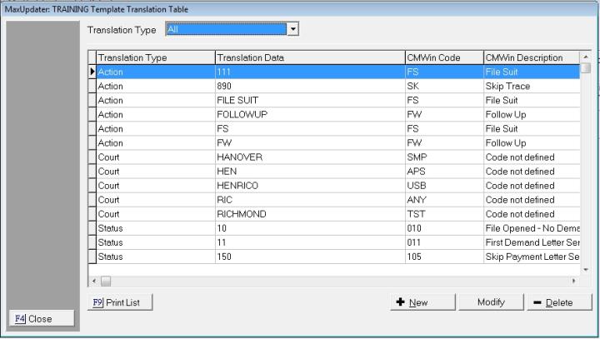Click the F4 Close button
Screen dimensions: 600x339
[x=41, y=318]
